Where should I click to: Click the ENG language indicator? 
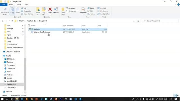165,99
